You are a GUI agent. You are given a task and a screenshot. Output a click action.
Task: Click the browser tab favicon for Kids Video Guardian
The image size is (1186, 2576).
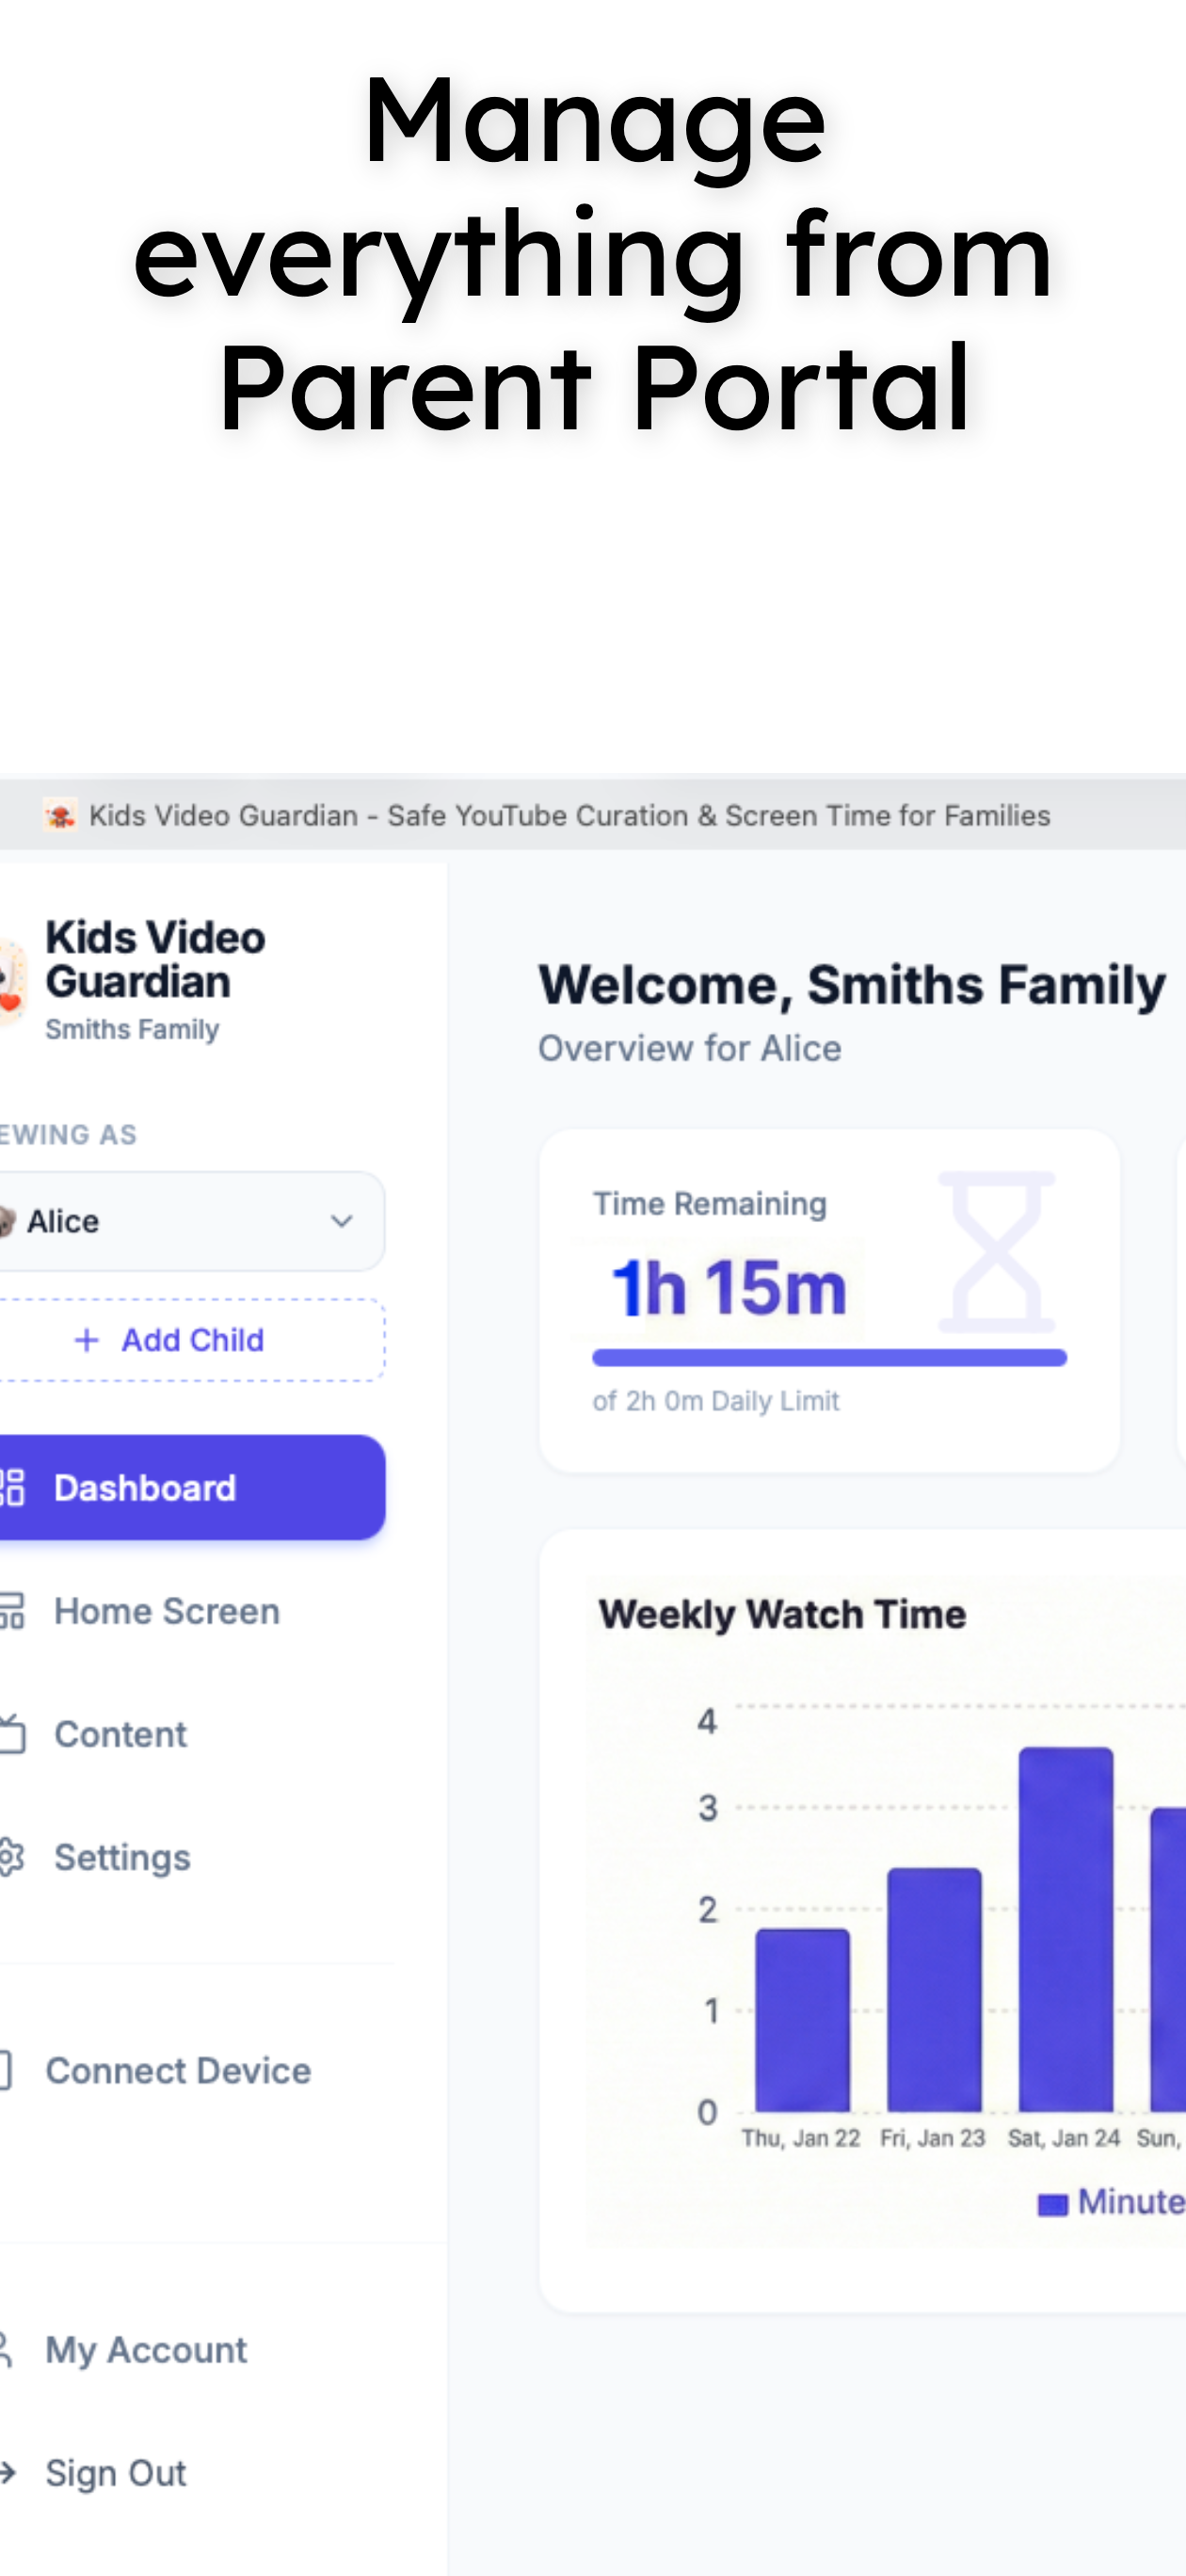pyautogui.click(x=60, y=815)
